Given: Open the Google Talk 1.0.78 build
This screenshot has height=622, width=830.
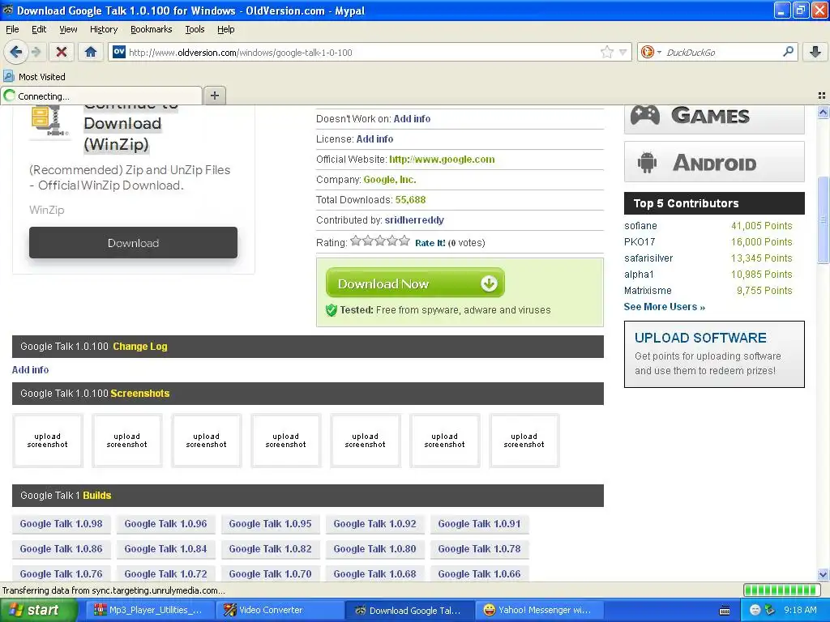Looking at the screenshot, I should pos(479,549).
